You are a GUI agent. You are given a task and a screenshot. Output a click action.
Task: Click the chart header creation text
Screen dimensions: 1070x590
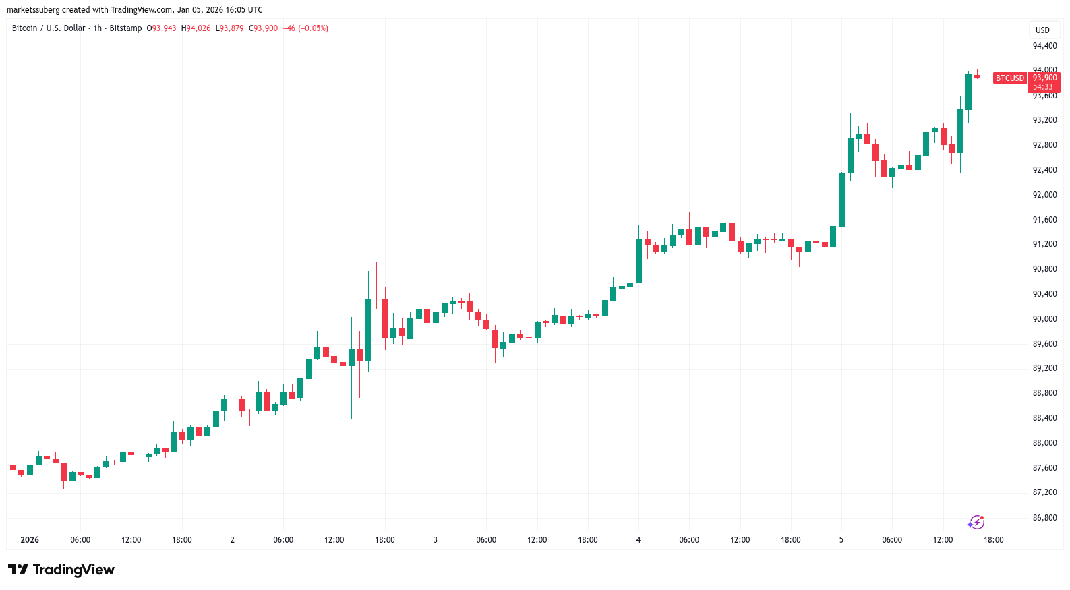[x=135, y=10]
